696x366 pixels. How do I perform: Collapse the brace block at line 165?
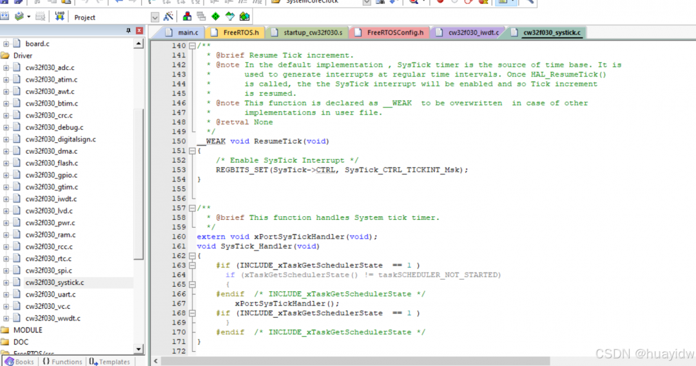(192, 284)
